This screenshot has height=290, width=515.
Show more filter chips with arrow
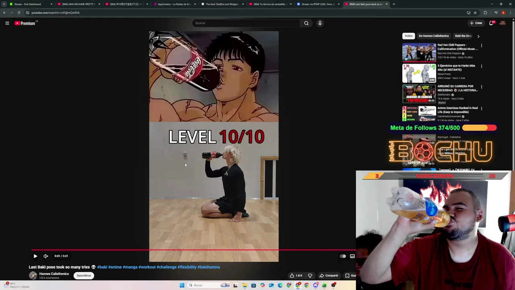pyautogui.click(x=478, y=36)
